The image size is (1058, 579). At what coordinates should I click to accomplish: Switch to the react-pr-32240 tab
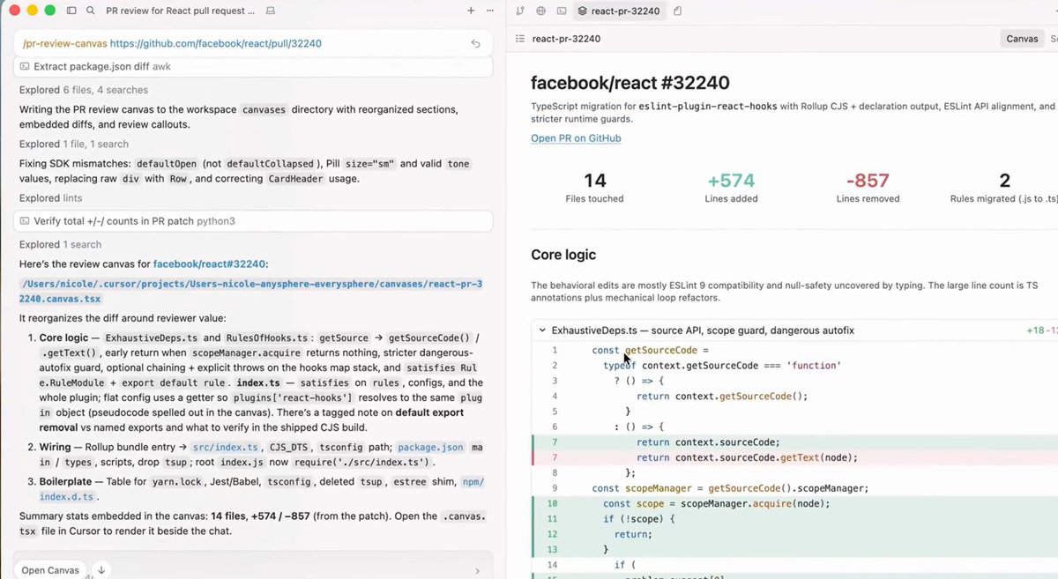click(x=618, y=11)
